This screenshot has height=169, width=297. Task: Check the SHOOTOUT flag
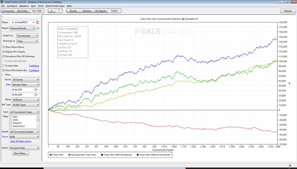[11, 126]
